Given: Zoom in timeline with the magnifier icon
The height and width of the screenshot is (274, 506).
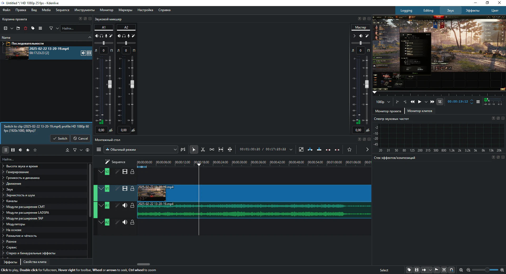Looking at the screenshot, I should coord(502,270).
